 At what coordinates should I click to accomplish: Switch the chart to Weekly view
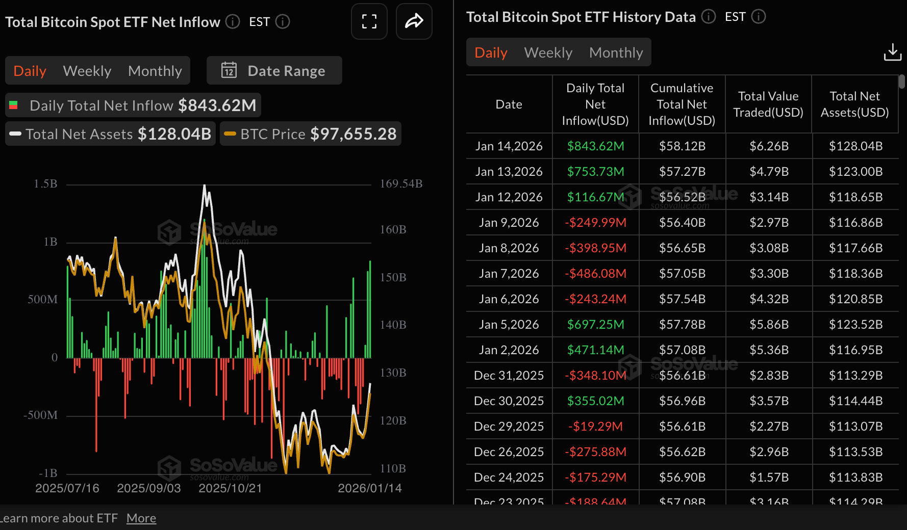tap(87, 70)
